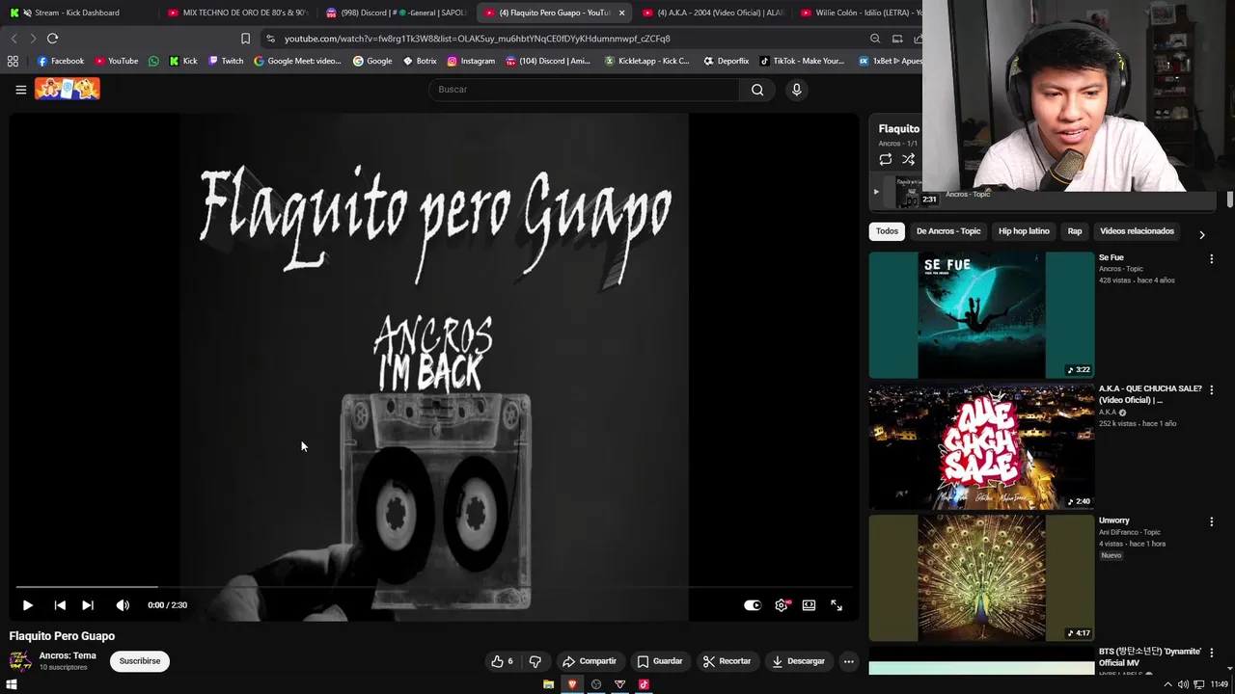
Task: Skip to next video
Action: coord(88,605)
